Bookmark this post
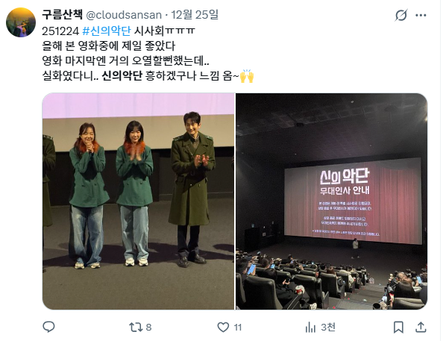 pyautogui.click(x=398, y=327)
